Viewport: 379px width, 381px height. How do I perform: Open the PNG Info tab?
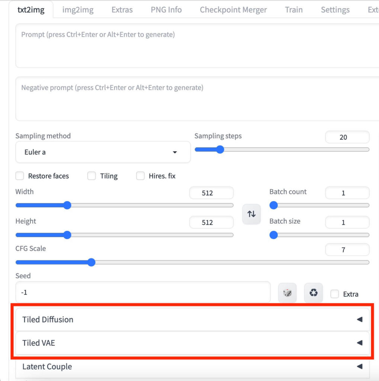(x=166, y=10)
